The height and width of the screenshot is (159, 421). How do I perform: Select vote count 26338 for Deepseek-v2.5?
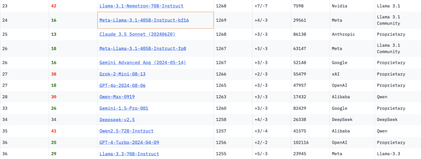click(300, 120)
